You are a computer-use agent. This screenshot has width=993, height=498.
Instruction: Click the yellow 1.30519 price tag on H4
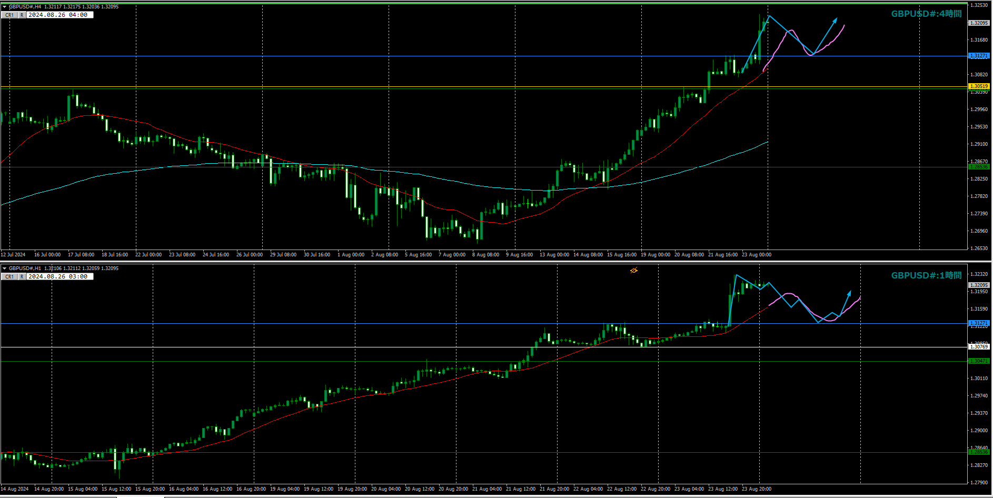click(979, 86)
